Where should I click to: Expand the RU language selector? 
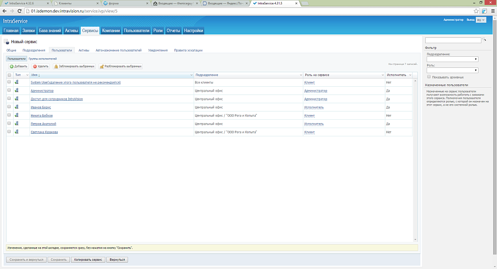(481, 20)
